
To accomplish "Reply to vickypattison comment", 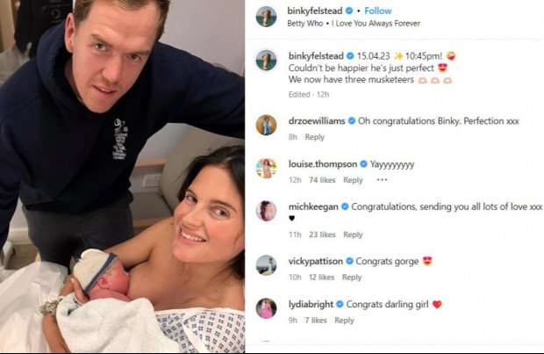I will click(352, 278).
